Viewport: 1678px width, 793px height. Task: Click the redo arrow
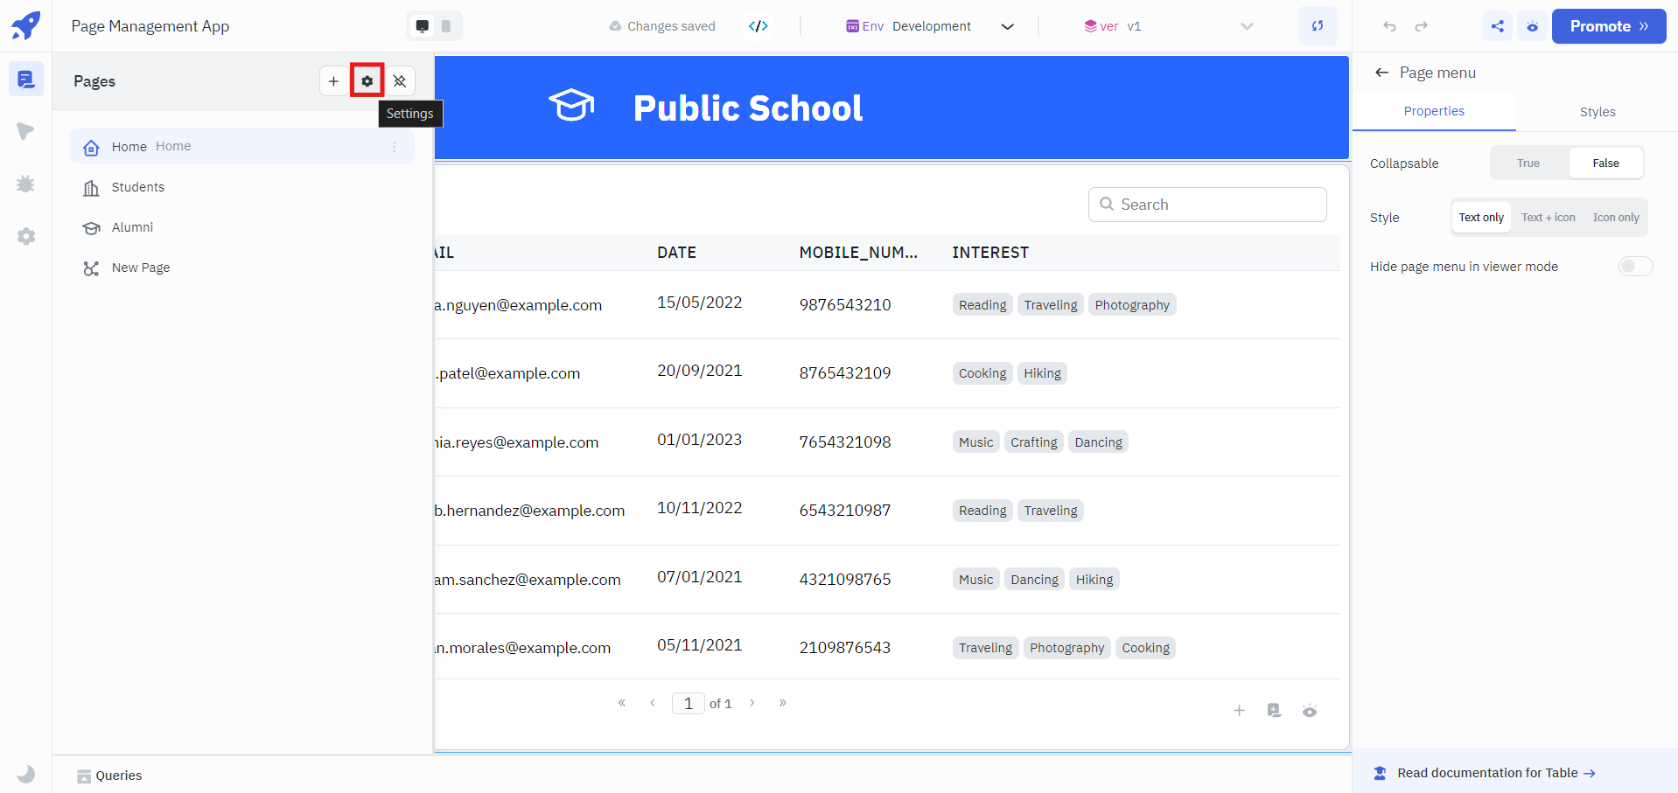1422,26
